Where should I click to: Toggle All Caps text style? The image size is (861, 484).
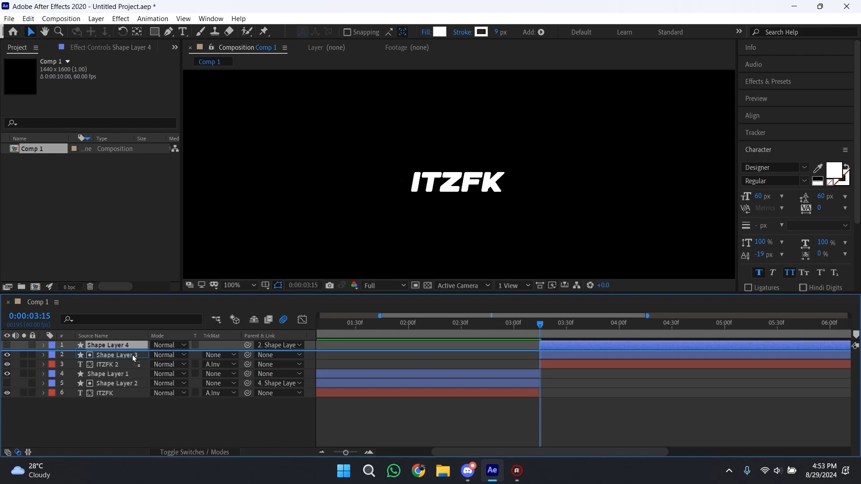[x=789, y=272]
